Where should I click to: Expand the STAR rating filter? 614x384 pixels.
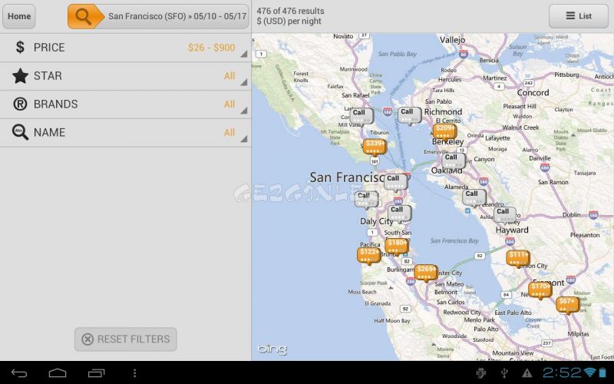click(x=125, y=76)
